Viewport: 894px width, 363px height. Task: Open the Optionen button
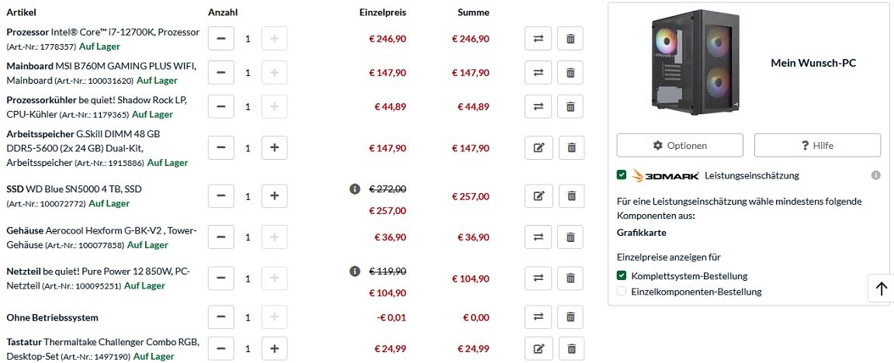[680, 145]
